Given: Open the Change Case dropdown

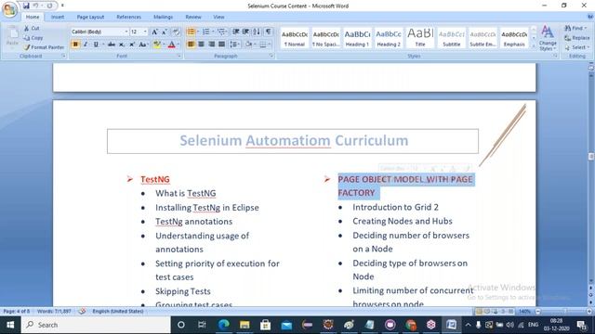Looking at the screenshot, I should click(x=143, y=45).
